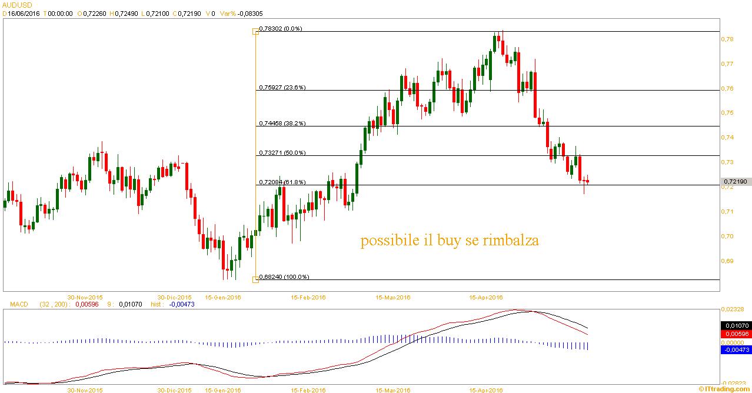
Task: Select the 50.0% Fibonacci level label
Action: pos(282,153)
